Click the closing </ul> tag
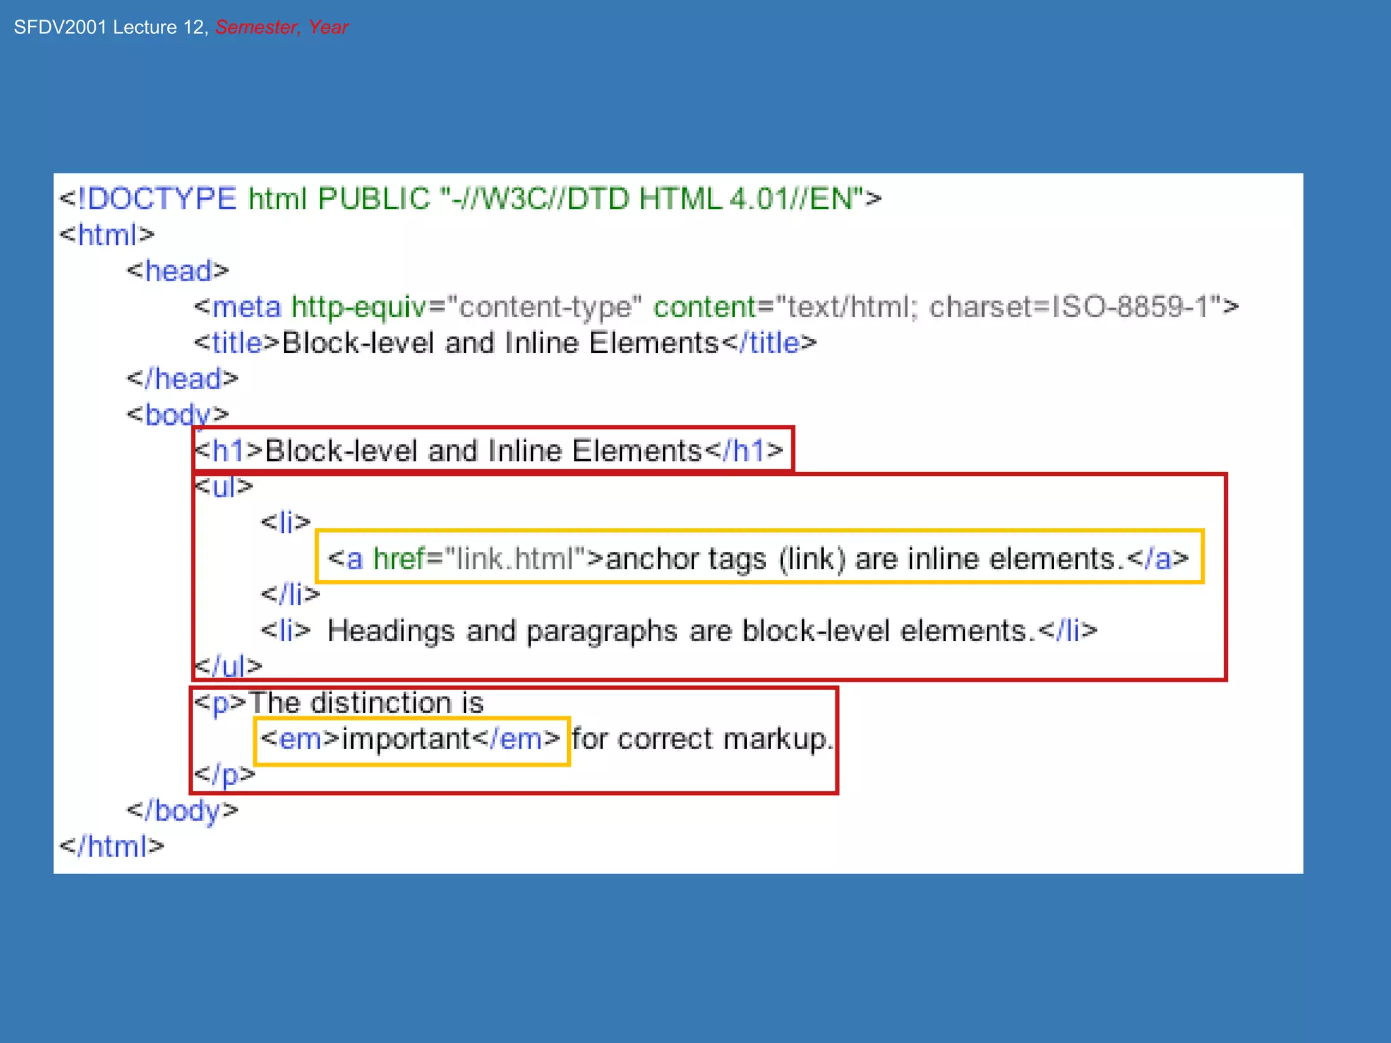Screen dimensions: 1391x1043 pyautogui.click(x=228, y=667)
